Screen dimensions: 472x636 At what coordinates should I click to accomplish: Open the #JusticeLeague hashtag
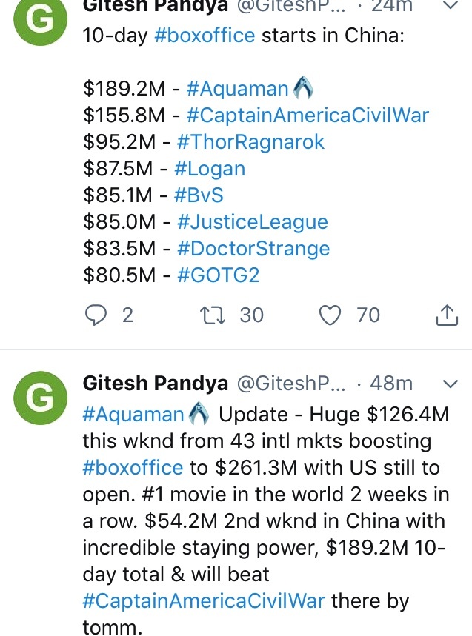[253, 222]
